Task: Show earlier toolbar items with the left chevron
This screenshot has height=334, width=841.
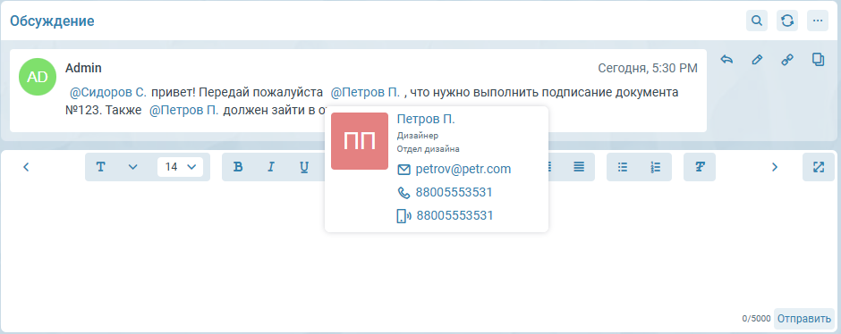Action: click(26, 167)
